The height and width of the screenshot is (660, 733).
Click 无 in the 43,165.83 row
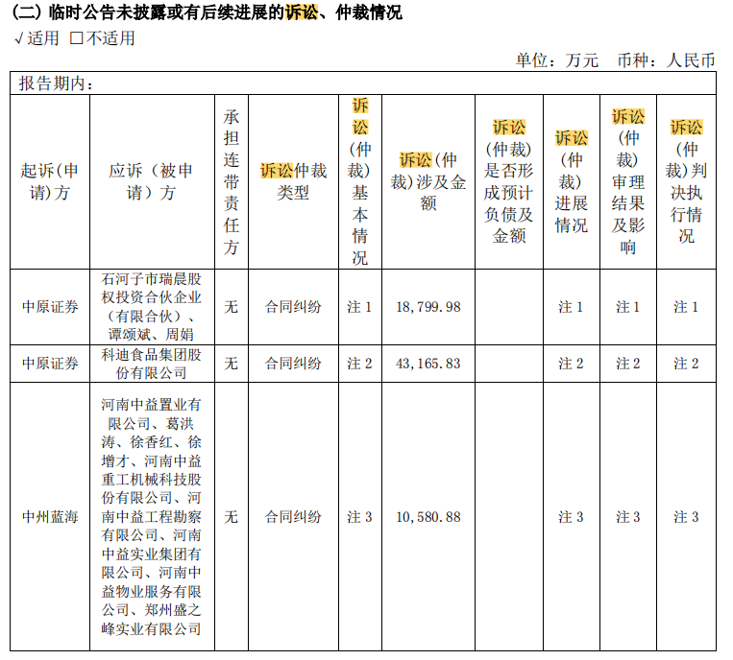click(x=232, y=364)
